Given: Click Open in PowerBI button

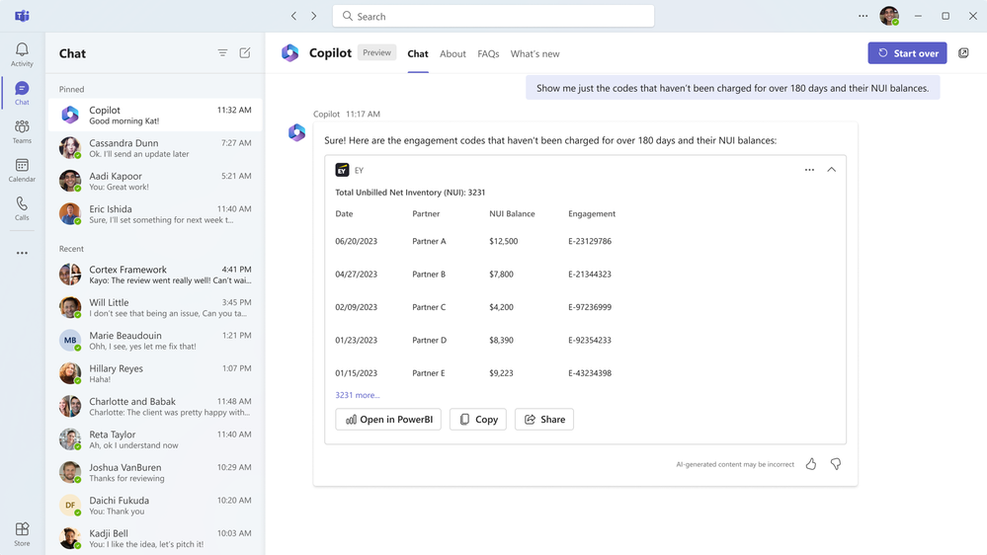Looking at the screenshot, I should pyautogui.click(x=388, y=420).
